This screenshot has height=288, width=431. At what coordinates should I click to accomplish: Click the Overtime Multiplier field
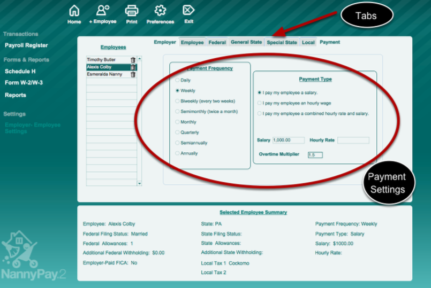pos(315,155)
